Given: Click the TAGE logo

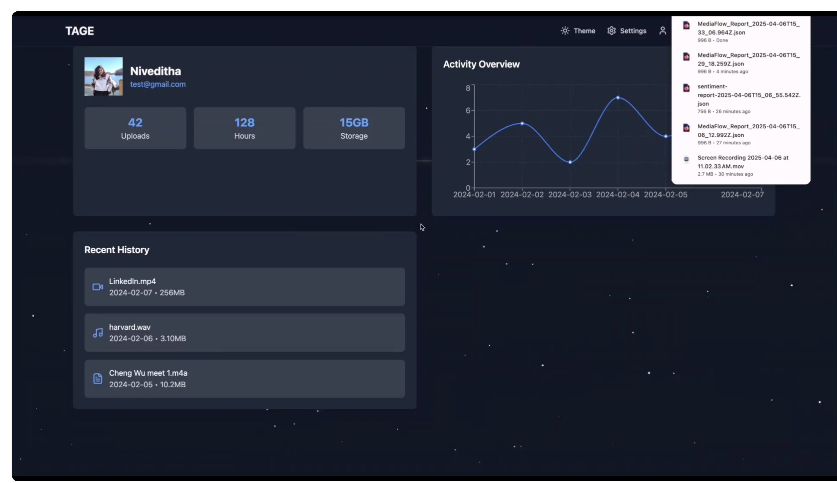Looking at the screenshot, I should pos(80,31).
